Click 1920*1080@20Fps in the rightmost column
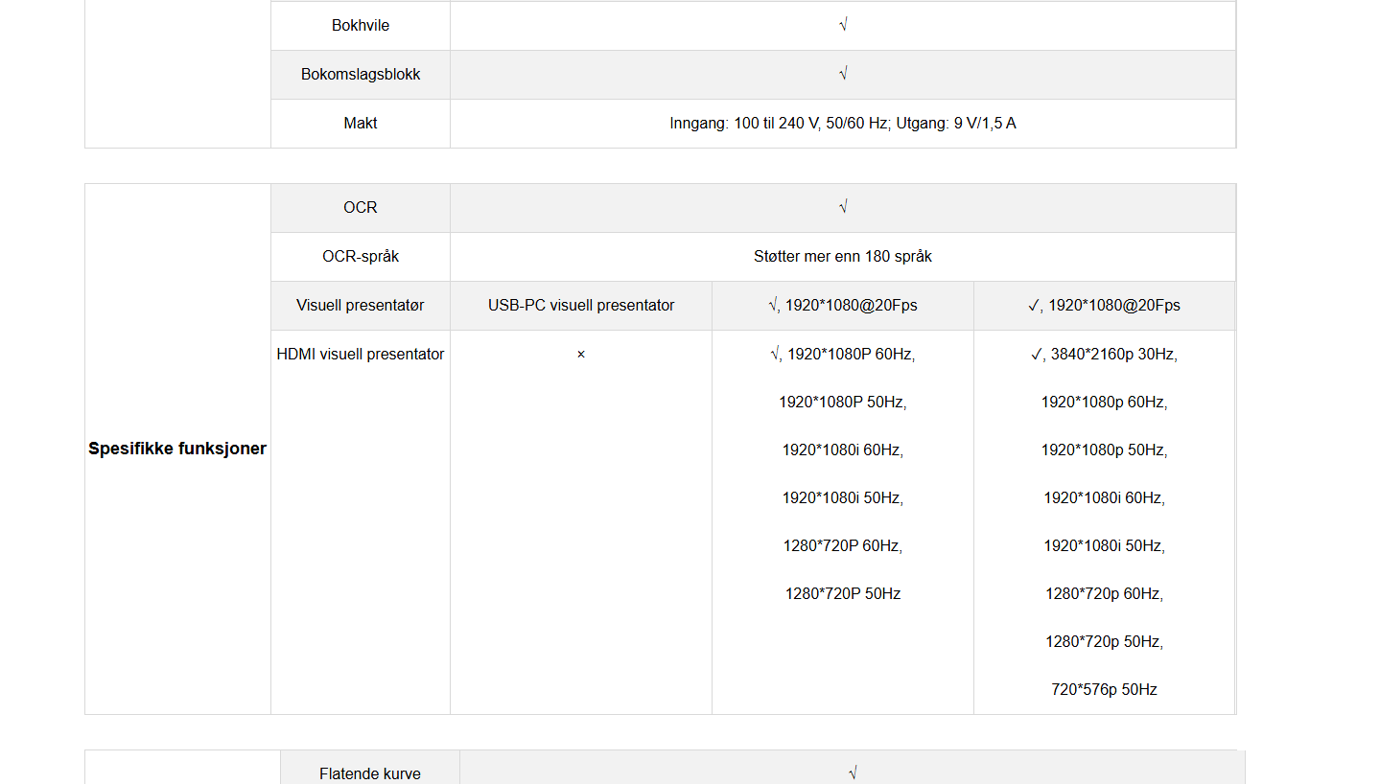Screen dimensions: 1380x784 pos(1113,306)
